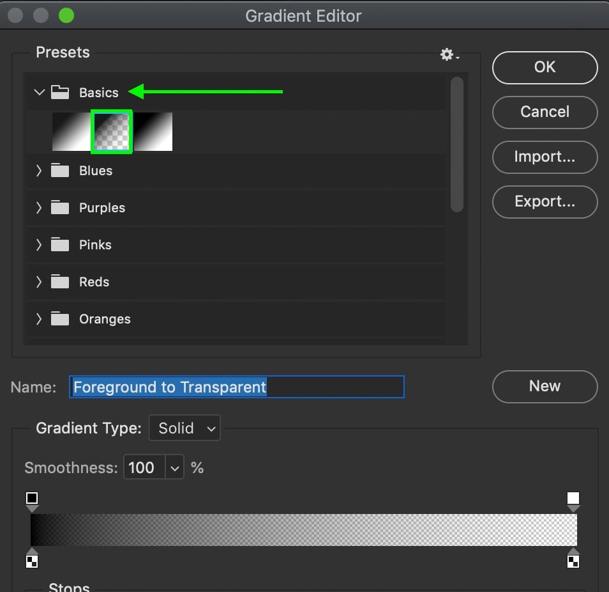Select the right color stop below gradient
Viewport: 609px width, 592px height.
(x=573, y=557)
